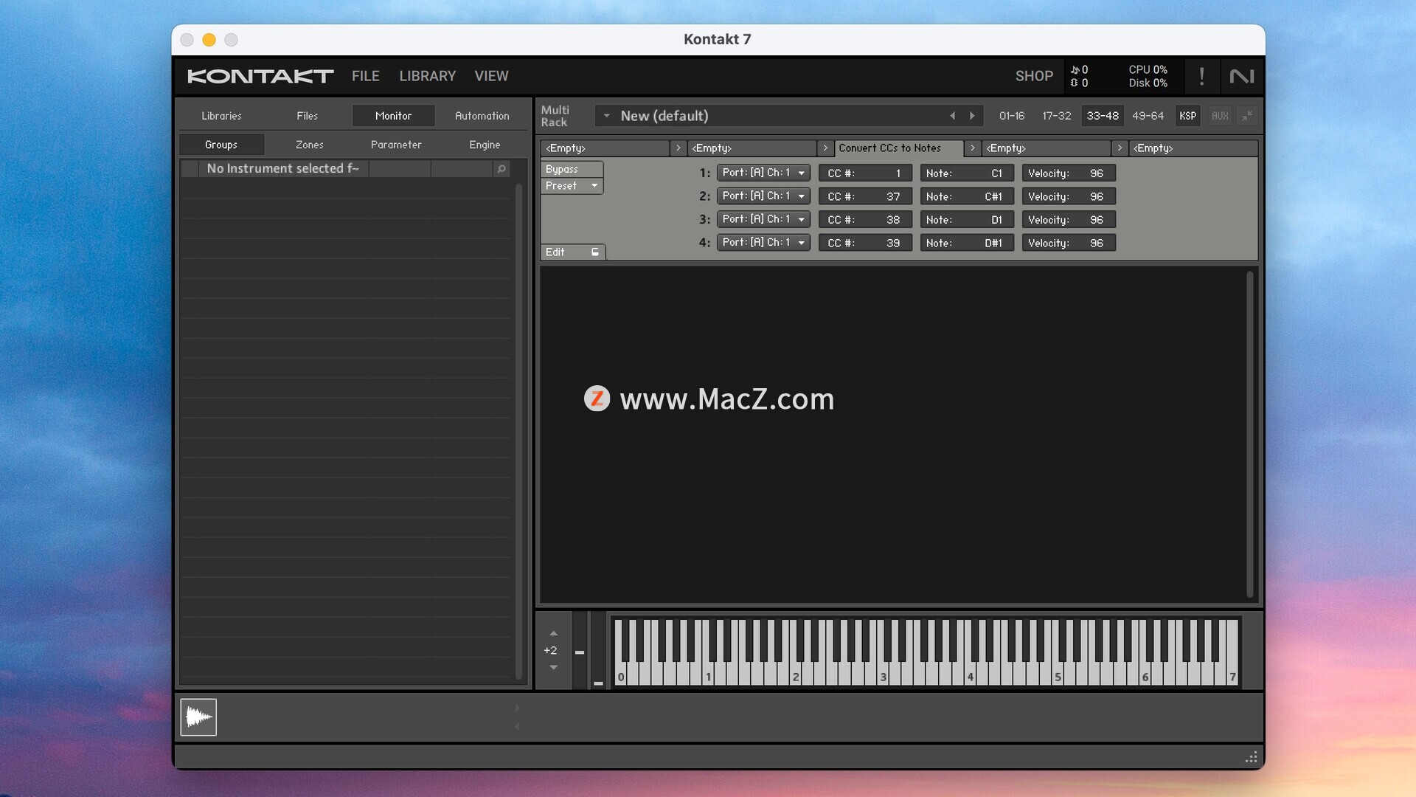Click the monitor list vertical scrollbar

click(518, 432)
